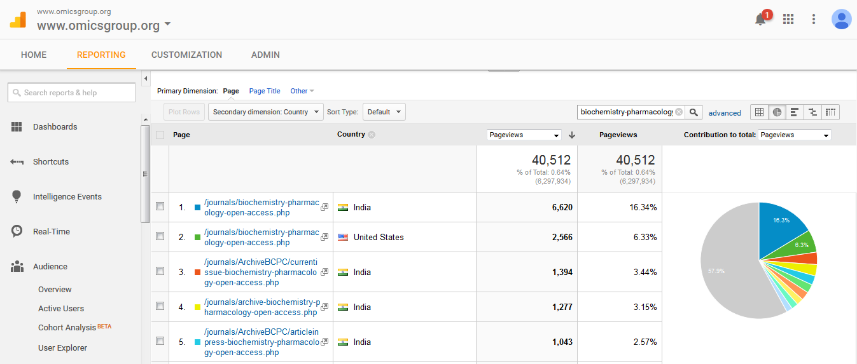Image resolution: width=857 pixels, height=364 pixels.
Task: Open the www.omicsgroup.org account selector
Action: pos(104,25)
